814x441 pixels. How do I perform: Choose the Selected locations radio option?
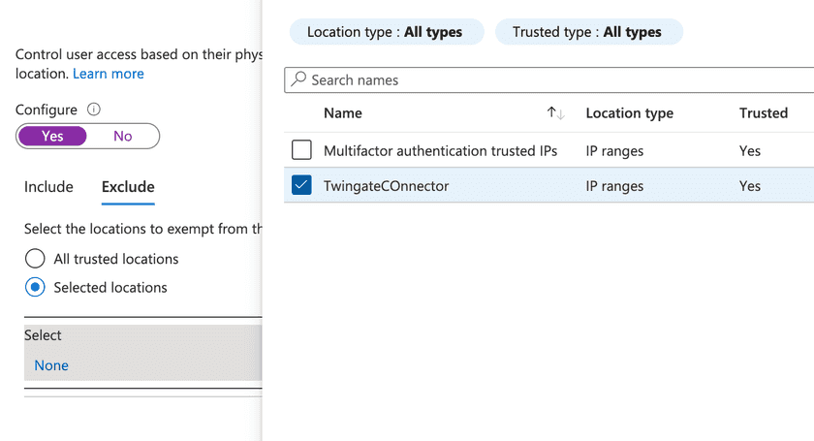pyautogui.click(x=35, y=287)
